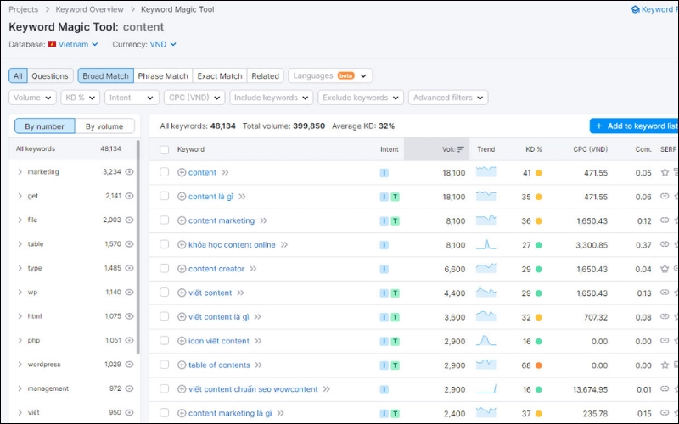Viewport: 679px width, 424px height.
Task: Check the box for 'viết content là gì'
Action: click(x=164, y=316)
